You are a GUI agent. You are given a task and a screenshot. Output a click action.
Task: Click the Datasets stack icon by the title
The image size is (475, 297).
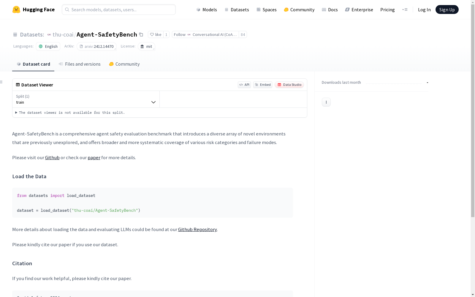pos(15,34)
